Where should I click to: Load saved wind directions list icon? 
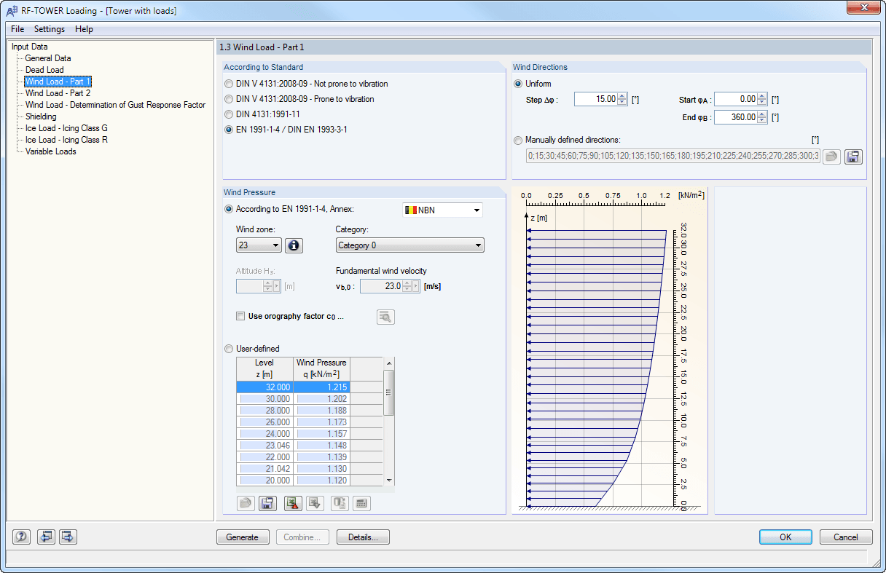pyautogui.click(x=831, y=156)
